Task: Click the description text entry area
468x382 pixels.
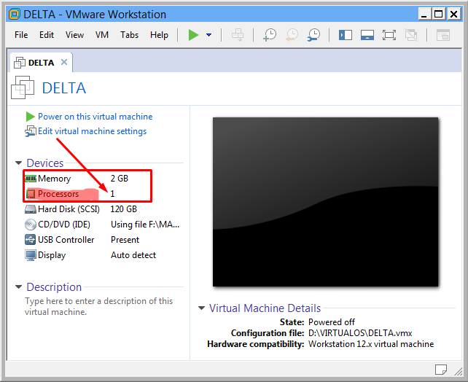Action: click(98, 306)
